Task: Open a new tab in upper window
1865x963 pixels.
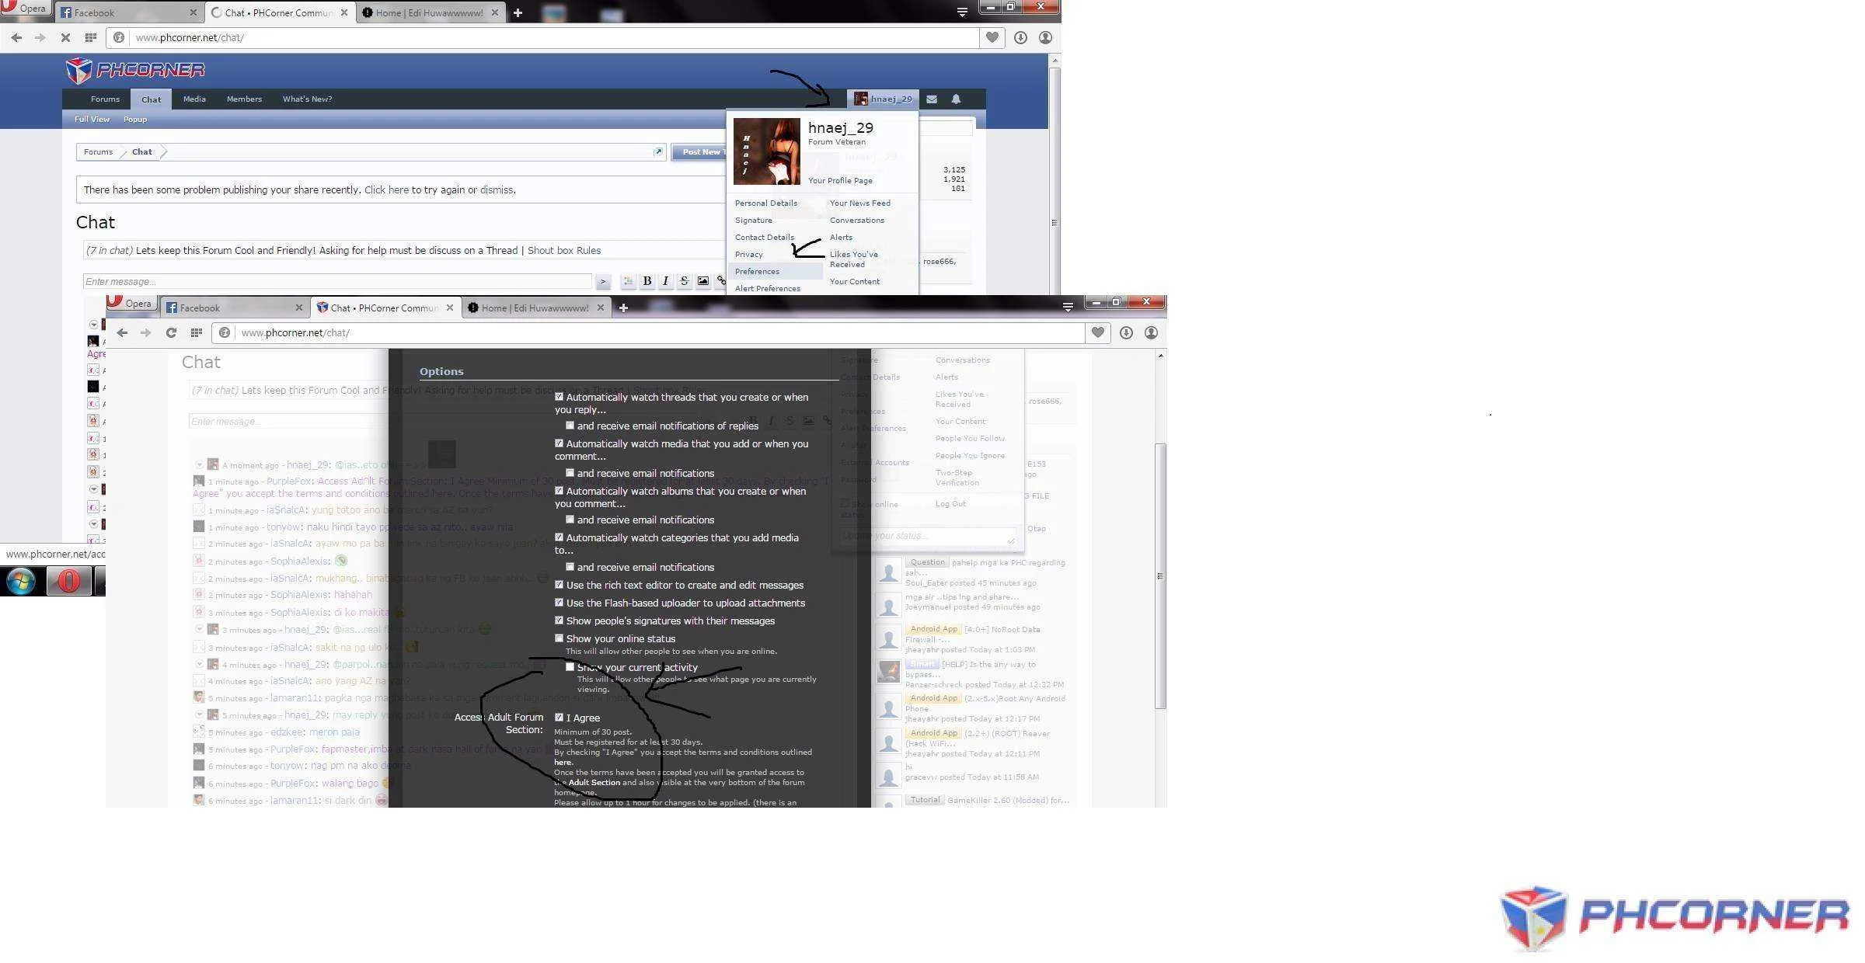Action: click(518, 12)
